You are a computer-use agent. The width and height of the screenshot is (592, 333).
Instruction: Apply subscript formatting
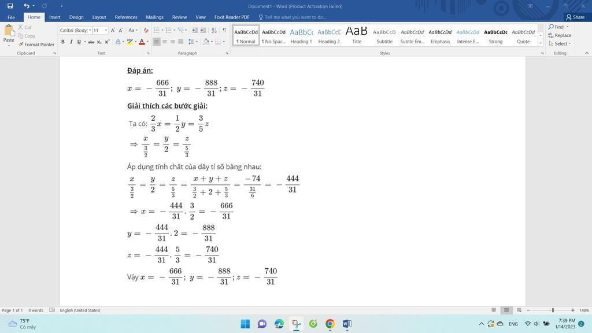pos(99,42)
